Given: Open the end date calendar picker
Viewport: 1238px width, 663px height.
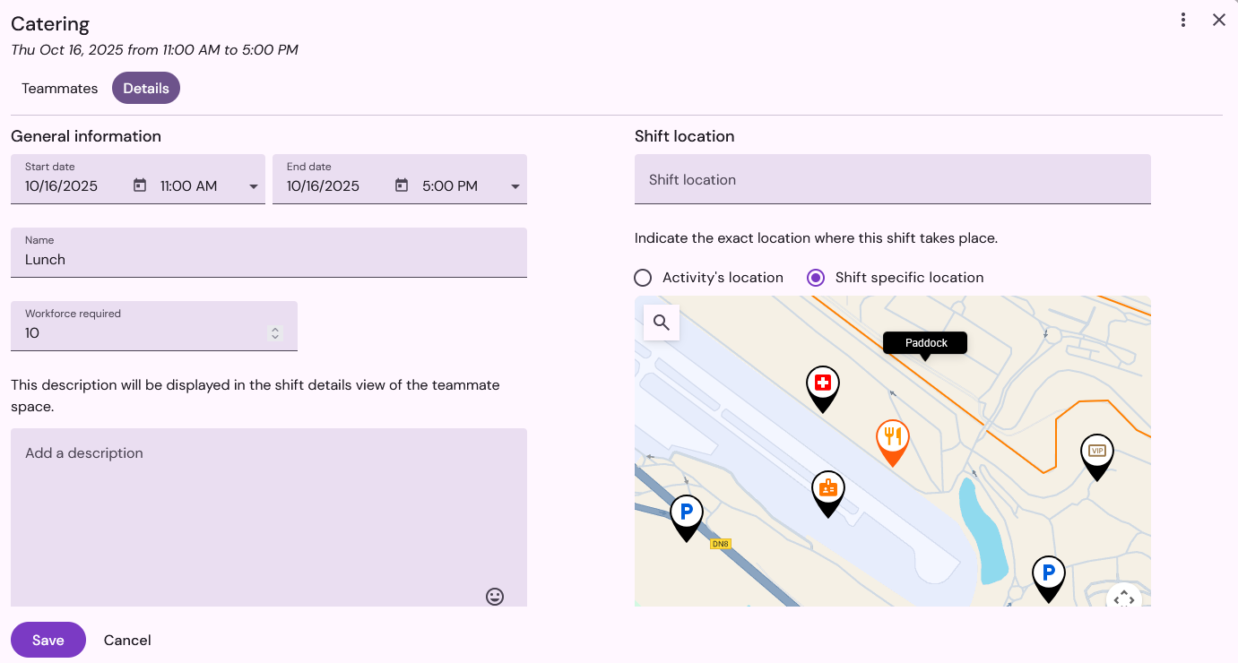Looking at the screenshot, I should tap(402, 185).
